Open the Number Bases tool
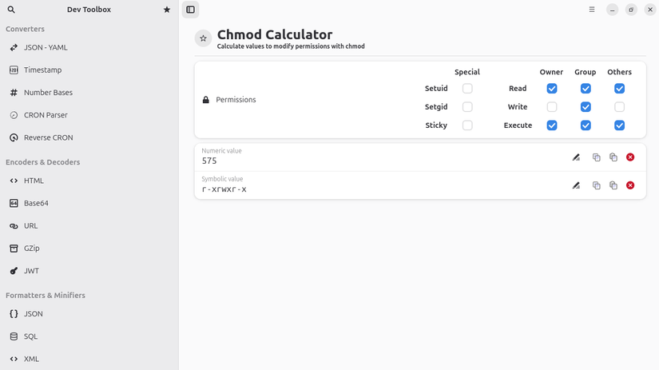659x370 pixels. [89, 93]
